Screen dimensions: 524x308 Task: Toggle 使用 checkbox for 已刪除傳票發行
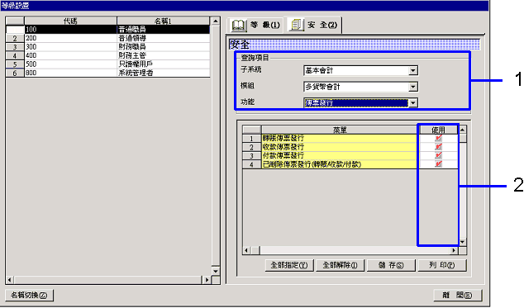[x=438, y=164]
